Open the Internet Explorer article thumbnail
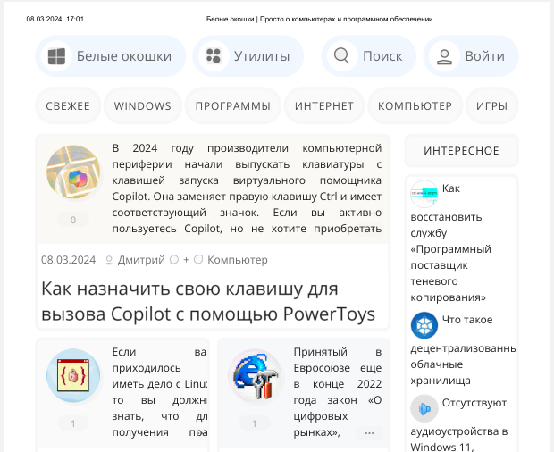The height and width of the screenshot is (452, 554). [x=255, y=375]
